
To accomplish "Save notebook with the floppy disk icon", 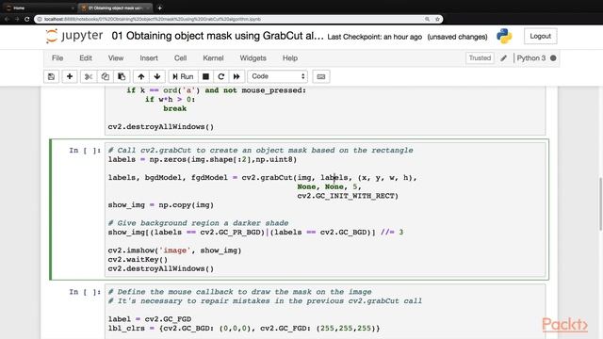I will (x=51, y=76).
